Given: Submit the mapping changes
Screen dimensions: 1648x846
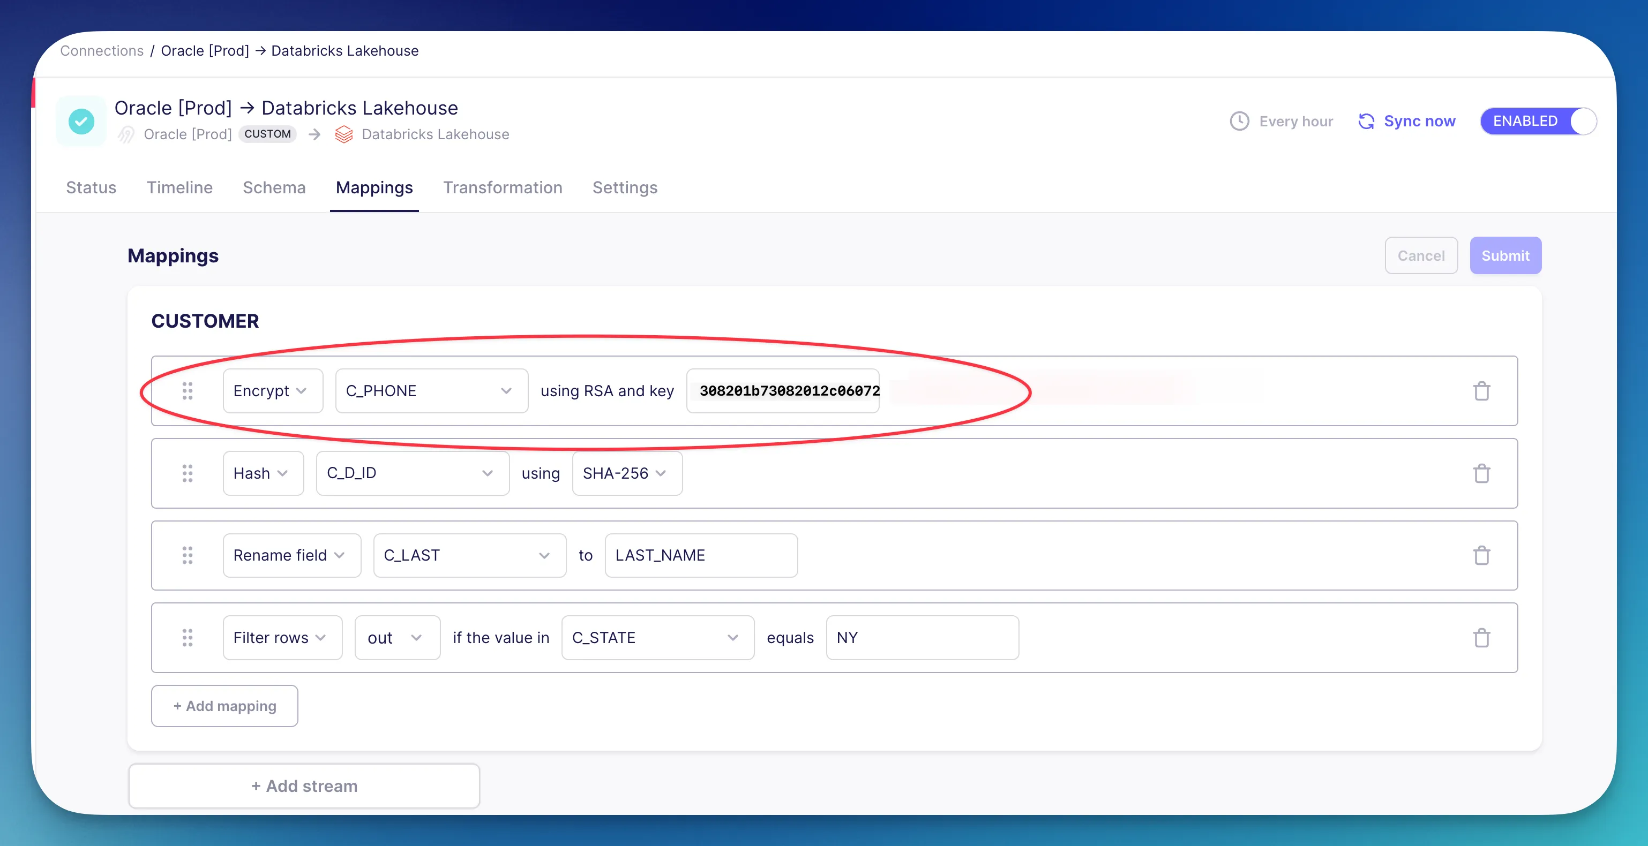Looking at the screenshot, I should tap(1505, 256).
